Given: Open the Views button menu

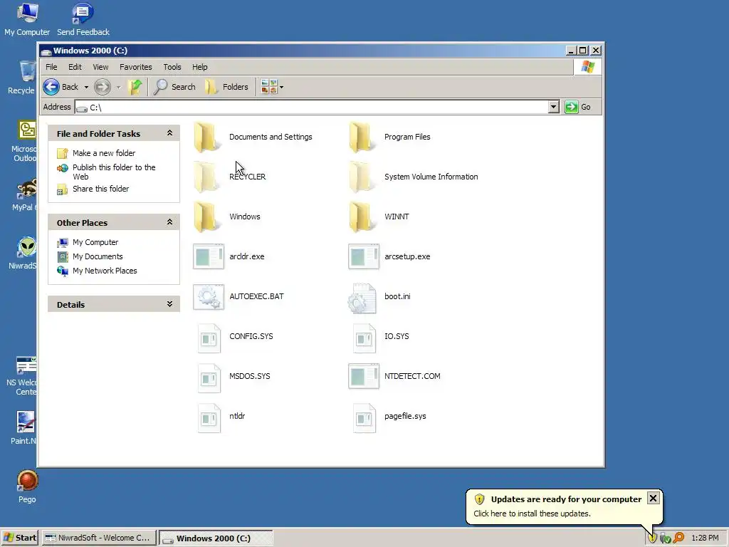Looking at the screenshot, I should [272, 87].
